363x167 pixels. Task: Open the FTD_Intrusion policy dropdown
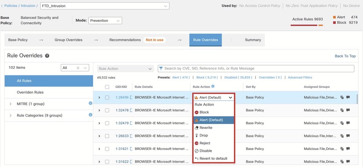[x=105, y=6]
